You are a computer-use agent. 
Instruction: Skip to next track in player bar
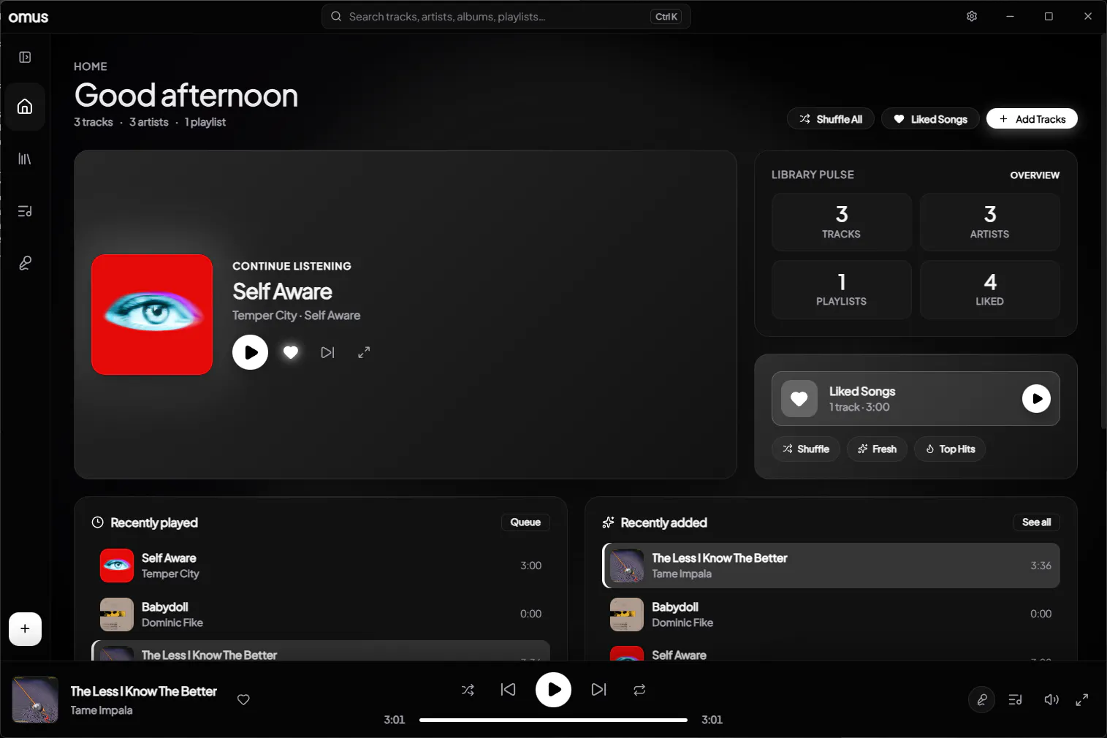599,690
